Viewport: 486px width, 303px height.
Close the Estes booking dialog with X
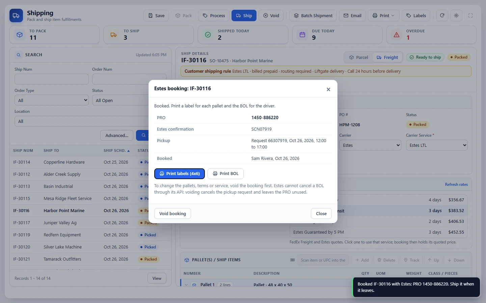328,89
